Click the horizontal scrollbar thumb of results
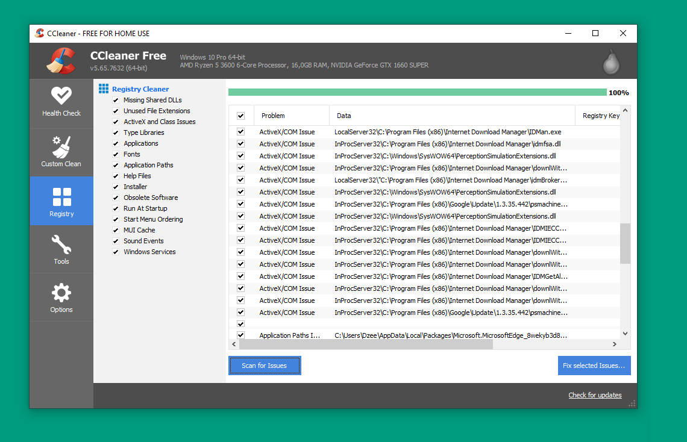 click(x=366, y=344)
